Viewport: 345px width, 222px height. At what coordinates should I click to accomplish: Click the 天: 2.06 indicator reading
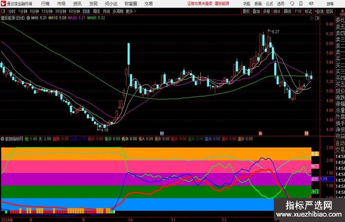point(45,139)
